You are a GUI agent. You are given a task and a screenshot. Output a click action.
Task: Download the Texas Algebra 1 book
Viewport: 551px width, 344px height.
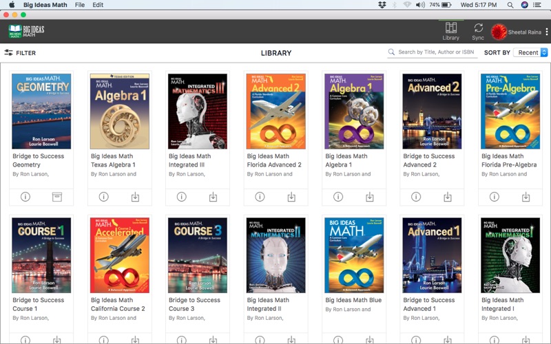135,197
